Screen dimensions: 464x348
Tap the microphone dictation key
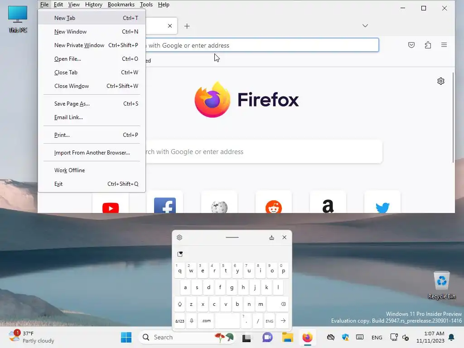click(192, 321)
